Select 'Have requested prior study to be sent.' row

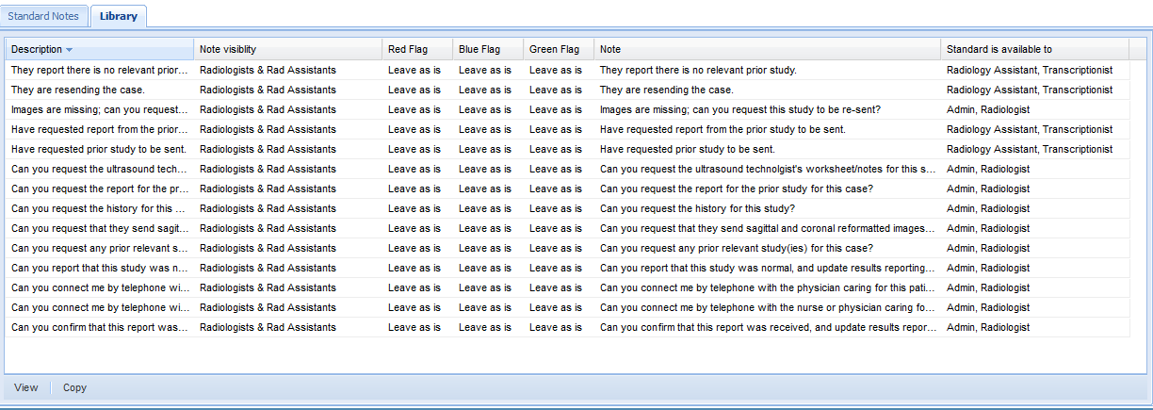(98, 149)
